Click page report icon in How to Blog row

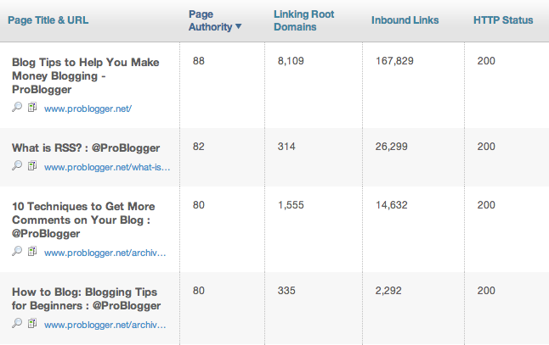pos(32,323)
